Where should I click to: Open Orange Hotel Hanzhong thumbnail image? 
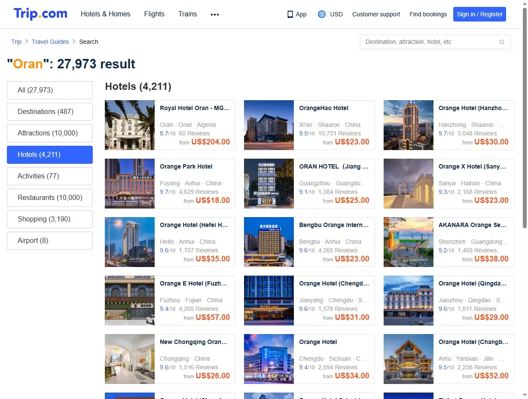tap(409, 125)
